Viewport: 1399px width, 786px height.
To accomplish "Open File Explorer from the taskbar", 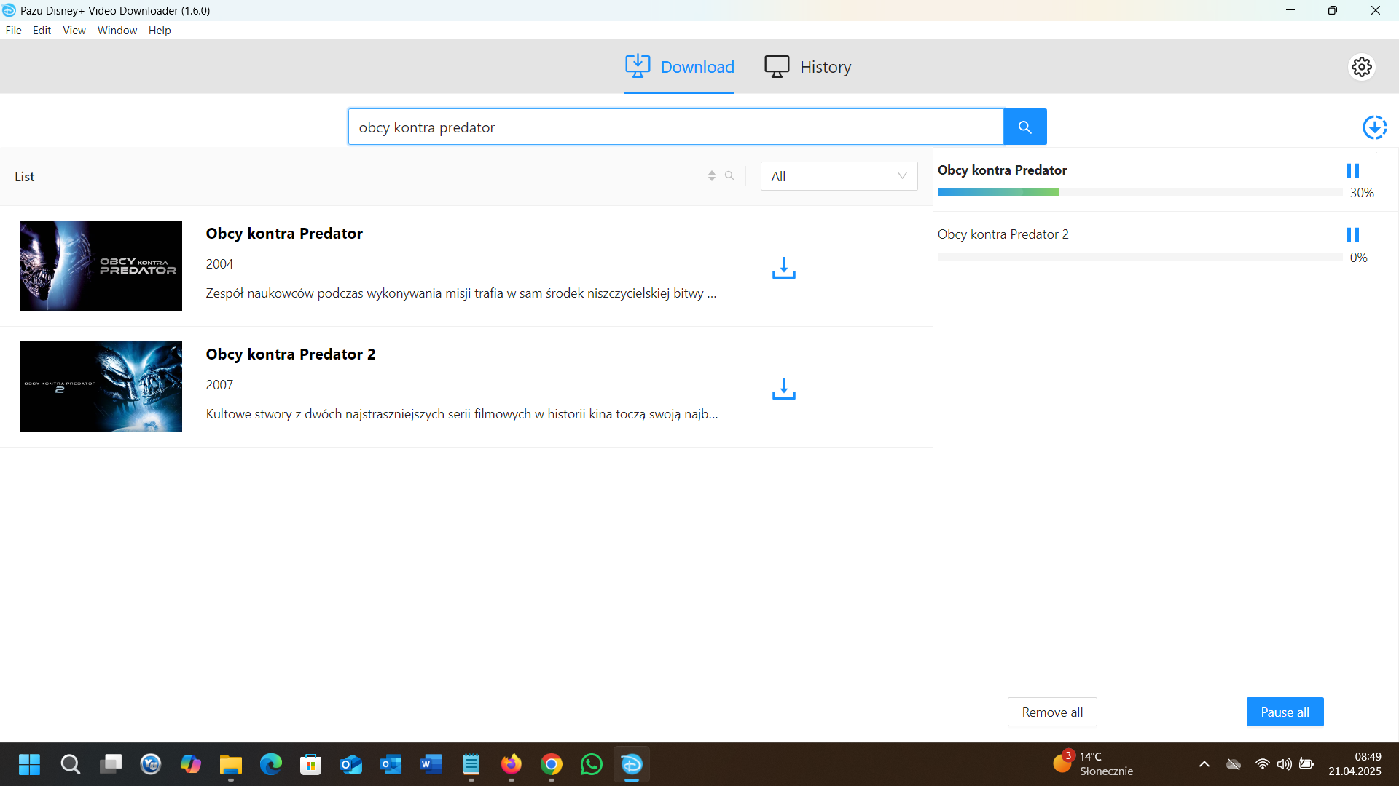I will [231, 765].
